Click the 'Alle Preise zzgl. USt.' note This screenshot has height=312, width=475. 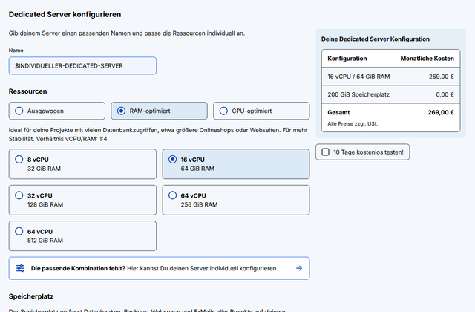[353, 124]
